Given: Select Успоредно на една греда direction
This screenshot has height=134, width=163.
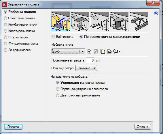Looking at the screenshot, I should click(x=80, y=83).
